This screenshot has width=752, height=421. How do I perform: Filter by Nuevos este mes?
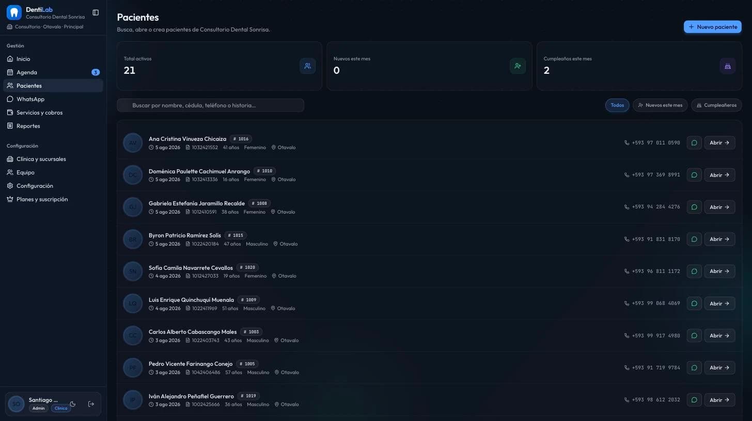coord(660,105)
